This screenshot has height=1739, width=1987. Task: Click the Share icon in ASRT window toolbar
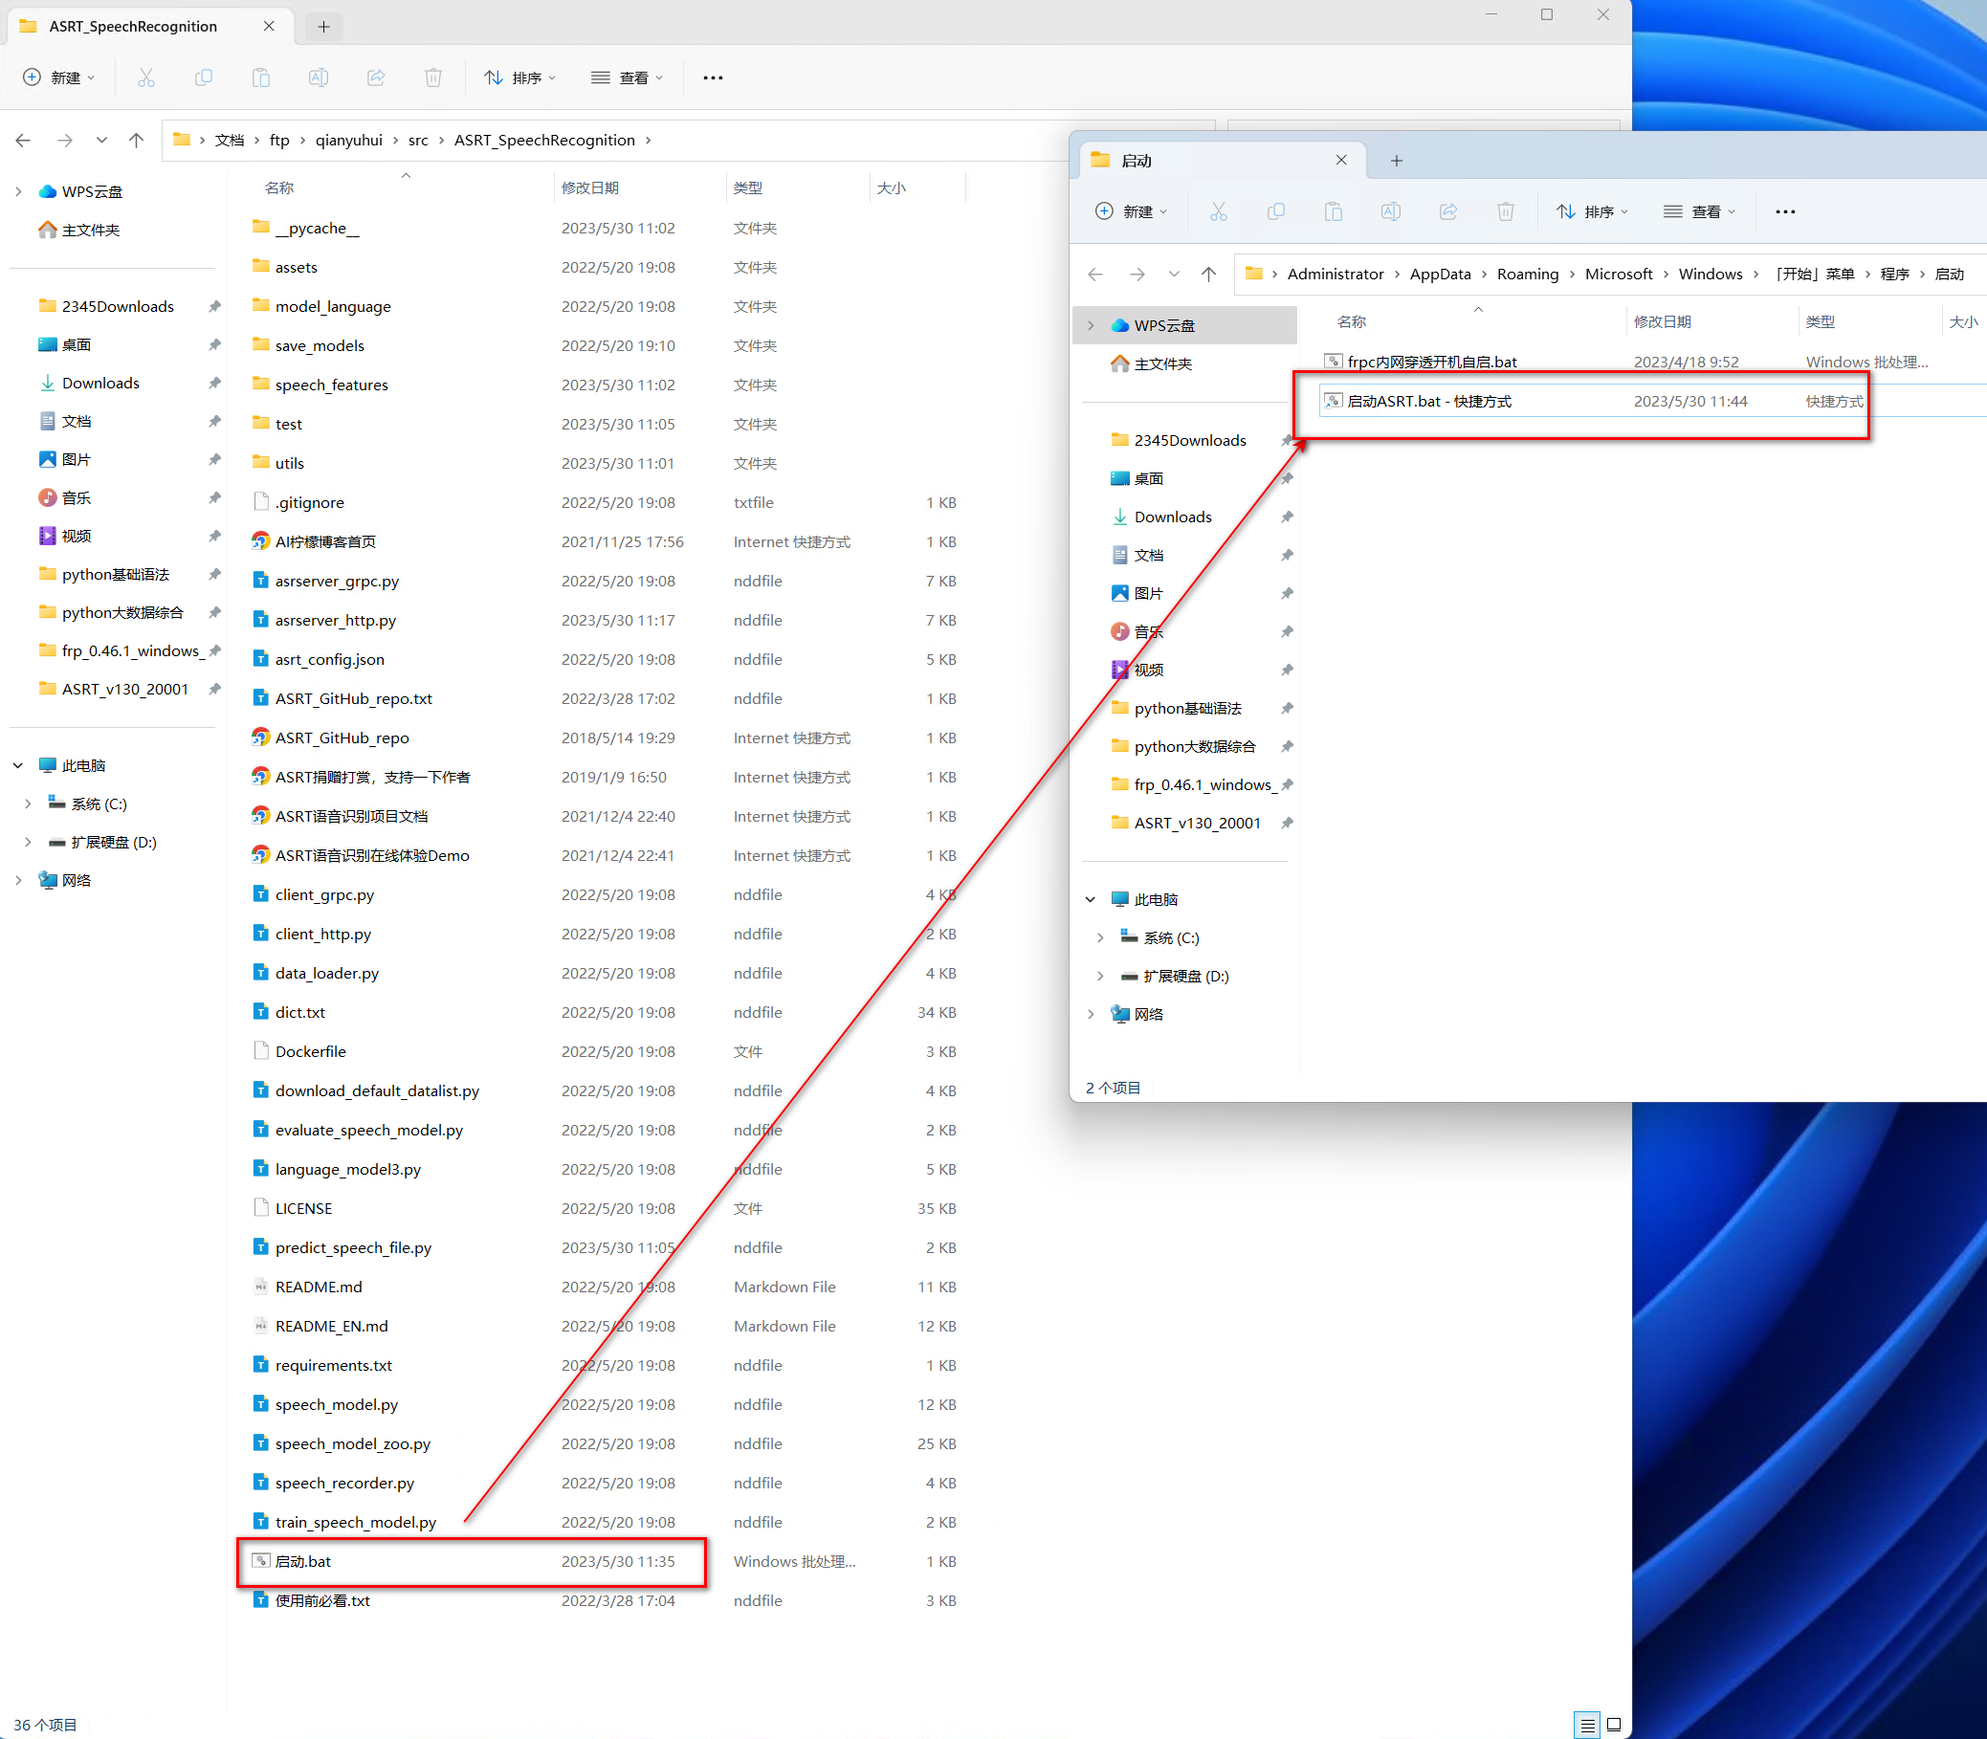[376, 77]
